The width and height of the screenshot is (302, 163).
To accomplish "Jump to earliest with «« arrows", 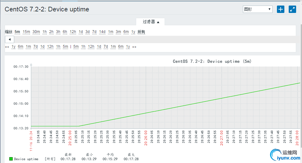I will click(7, 47).
